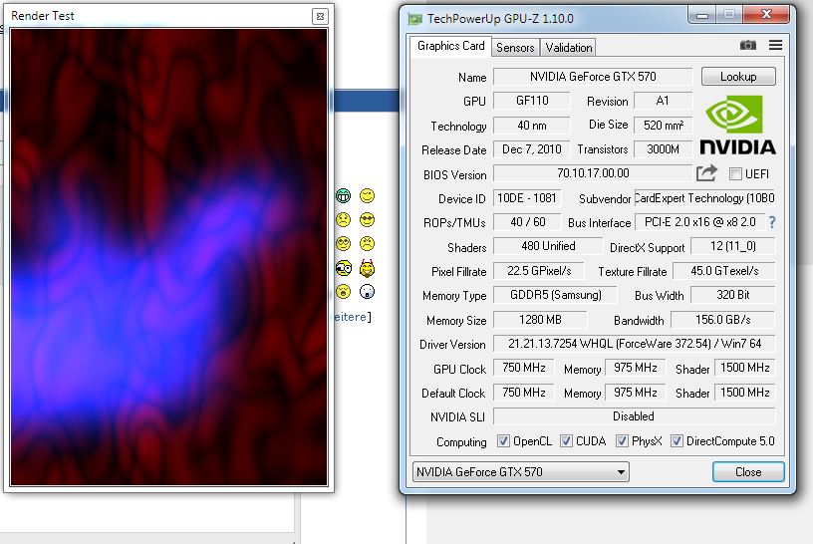Click the Bandwidth value 156.0 GB/s
813x544 pixels.
coord(722,320)
